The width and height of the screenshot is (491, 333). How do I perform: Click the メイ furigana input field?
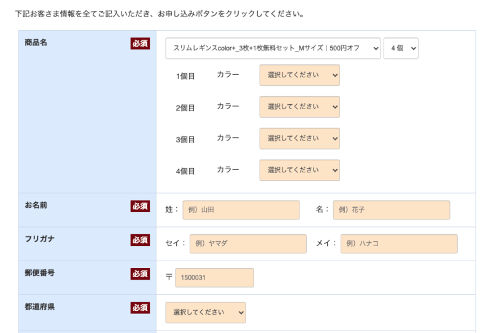pyautogui.click(x=399, y=243)
